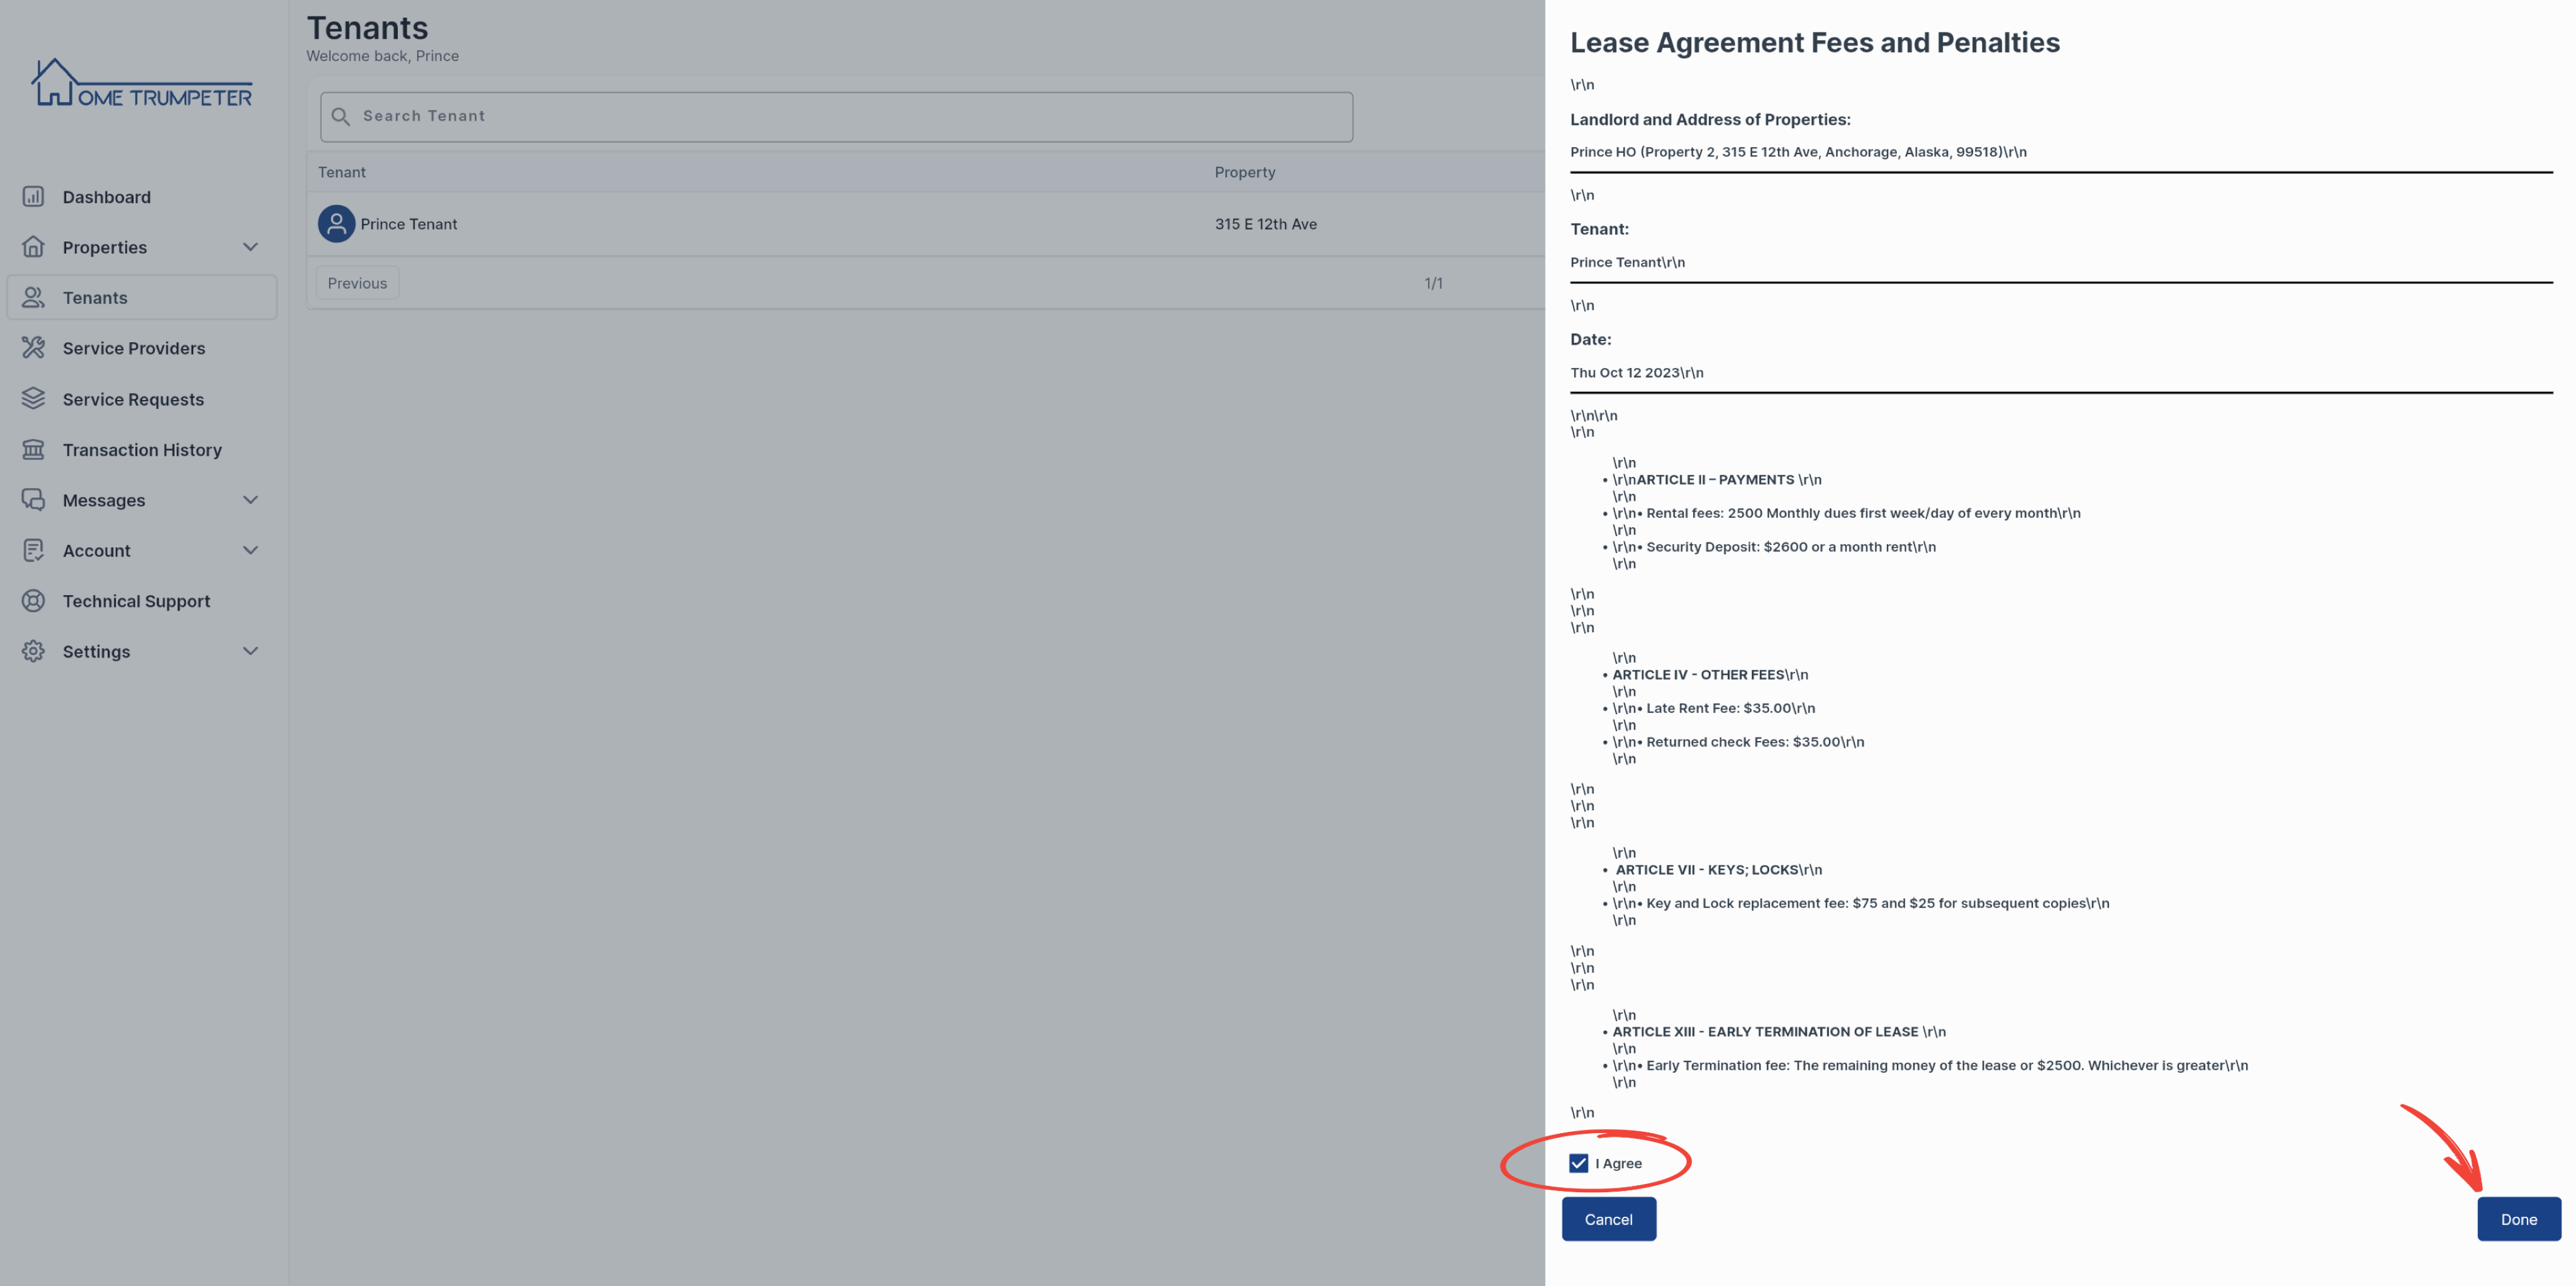Click the Tenants icon in sidebar
Image resolution: width=2576 pixels, height=1286 pixels.
(x=33, y=297)
